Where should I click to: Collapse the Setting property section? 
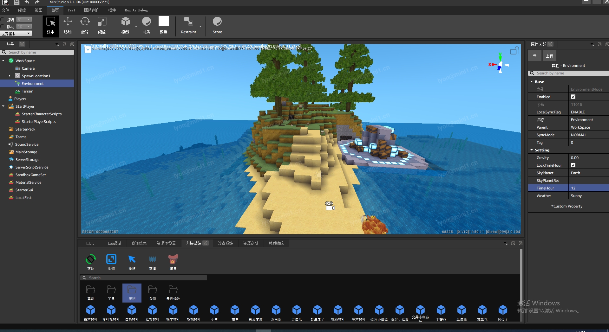point(532,150)
